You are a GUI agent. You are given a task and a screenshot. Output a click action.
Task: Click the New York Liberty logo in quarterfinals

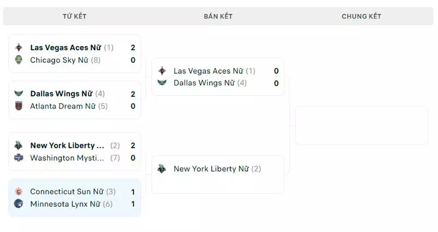pos(19,145)
